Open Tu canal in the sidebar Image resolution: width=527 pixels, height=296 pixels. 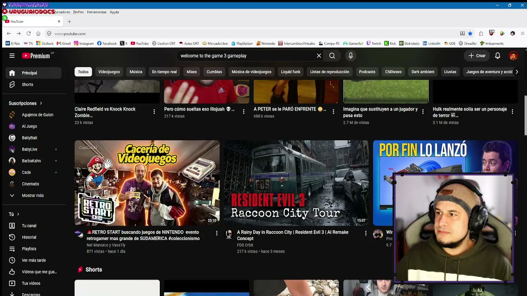point(34,226)
